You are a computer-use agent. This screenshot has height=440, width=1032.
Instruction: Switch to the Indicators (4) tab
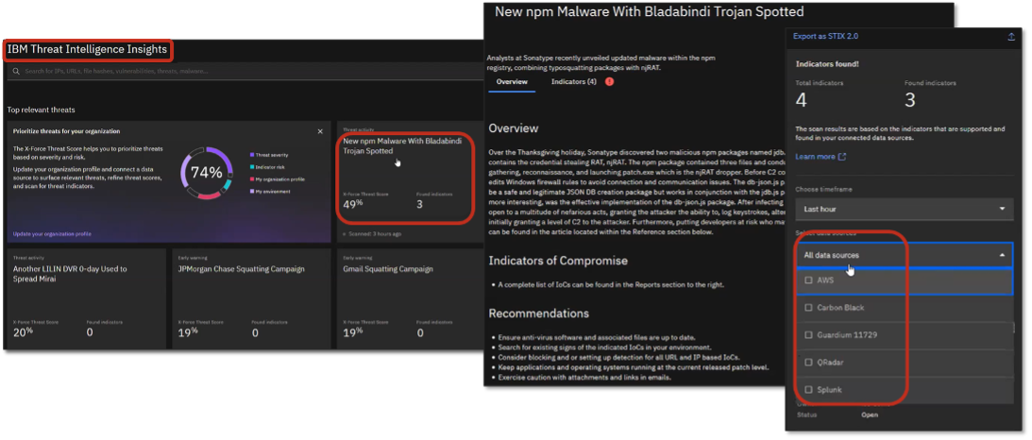(x=573, y=81)
